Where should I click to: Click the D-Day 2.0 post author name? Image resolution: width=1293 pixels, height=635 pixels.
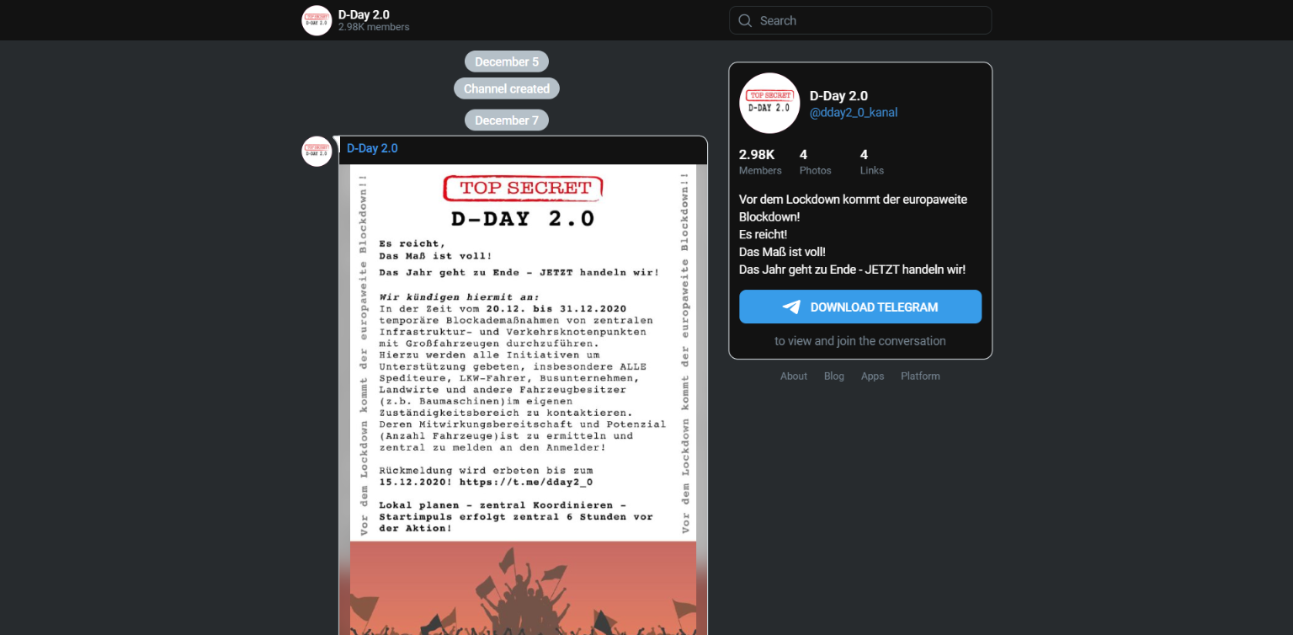pos(372,148)
